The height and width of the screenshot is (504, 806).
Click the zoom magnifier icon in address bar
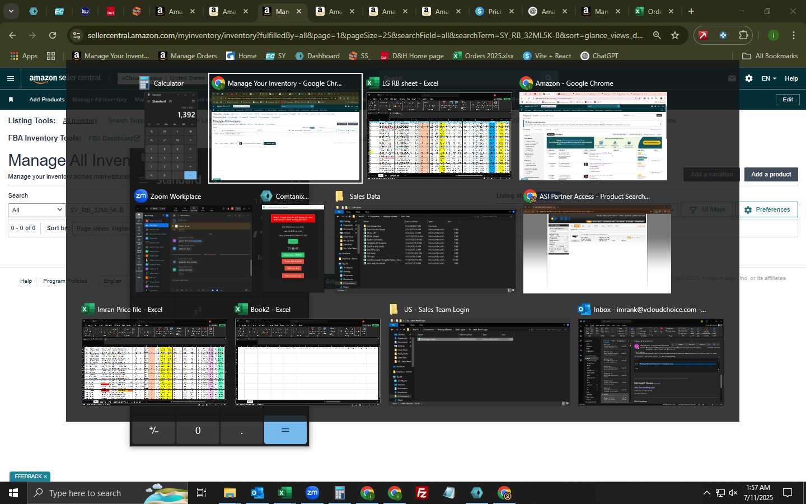tap(657, 35)
